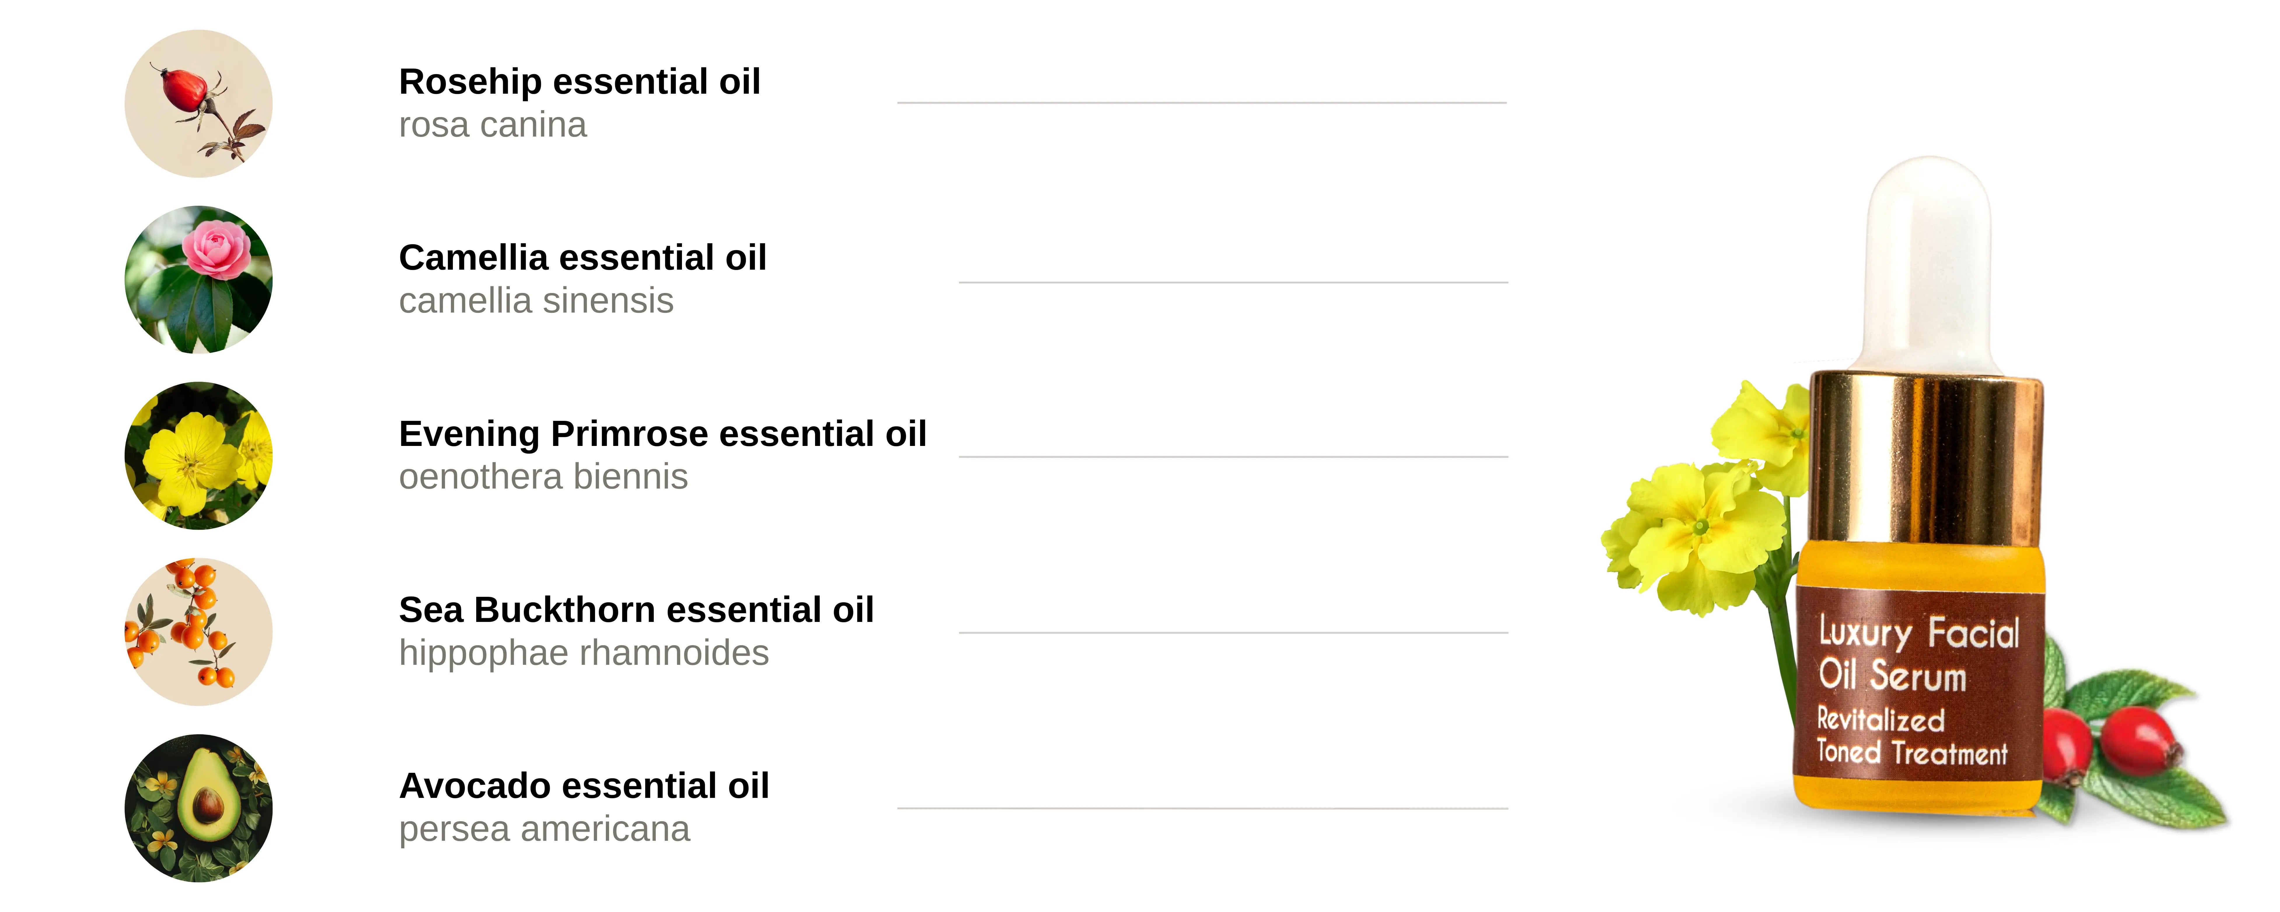Open the yellow evening primrose thumbnail
Viewport: 2280px width, 912px height.
[x=198, y=456]
